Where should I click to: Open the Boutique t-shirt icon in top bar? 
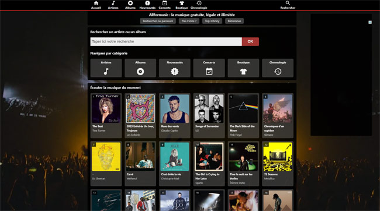click(x=182, y=3)
